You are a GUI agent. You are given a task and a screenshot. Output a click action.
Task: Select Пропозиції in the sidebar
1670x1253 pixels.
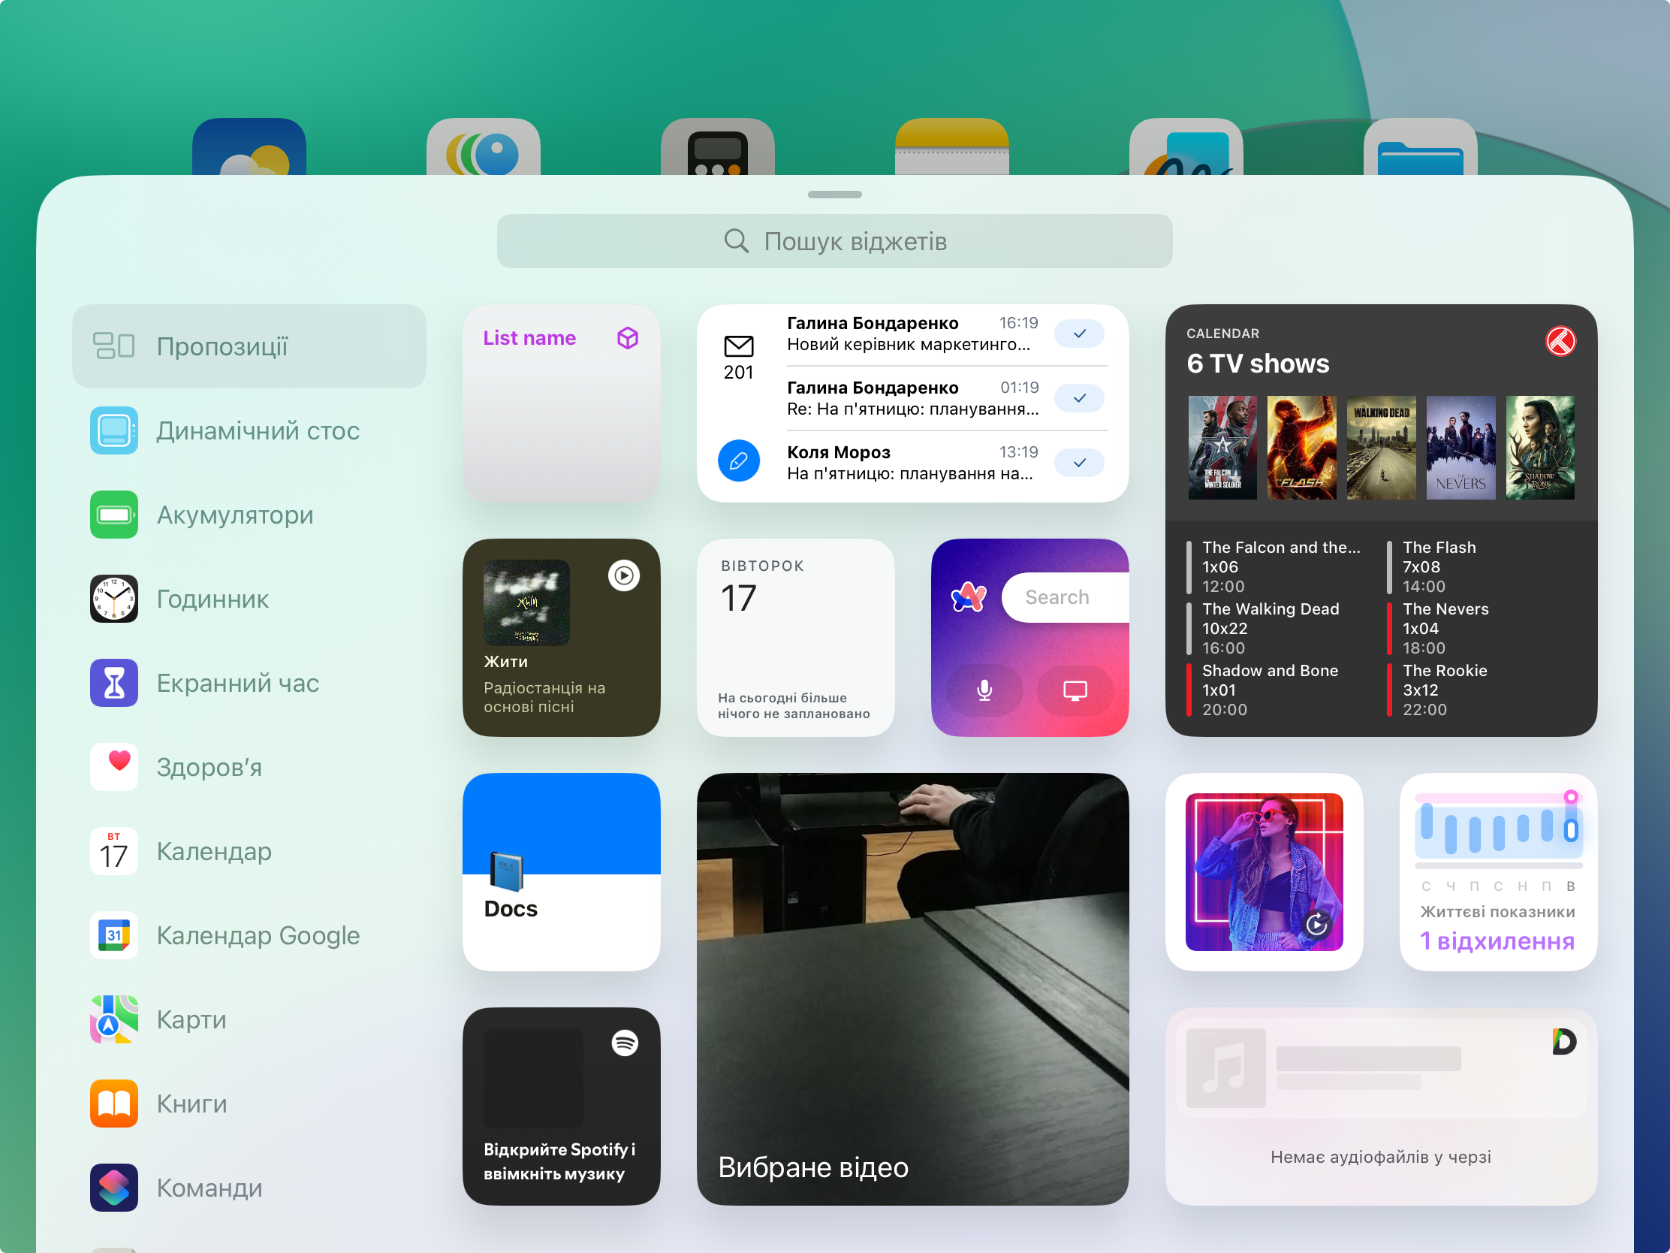click(249, 346)
